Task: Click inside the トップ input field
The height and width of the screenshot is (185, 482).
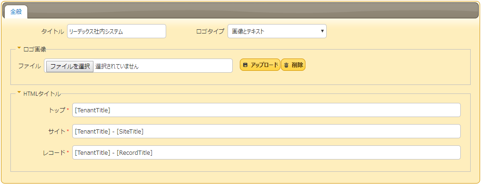Action: point(267,110)
